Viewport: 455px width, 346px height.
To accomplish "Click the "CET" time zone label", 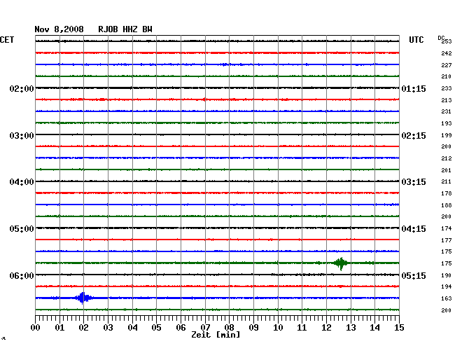I will [x=7, y=40].
